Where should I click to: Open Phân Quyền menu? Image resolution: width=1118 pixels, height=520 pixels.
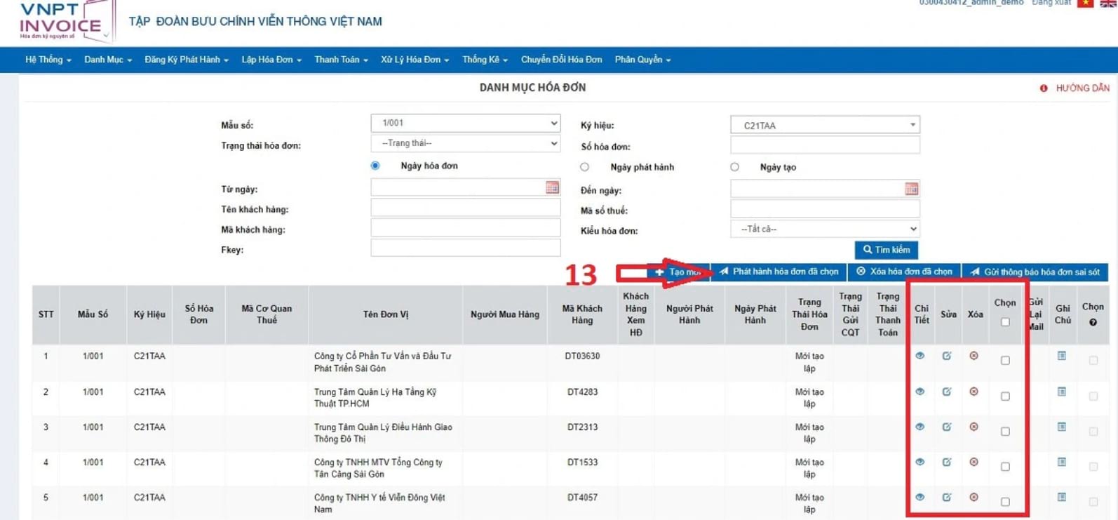coord(642,60)
